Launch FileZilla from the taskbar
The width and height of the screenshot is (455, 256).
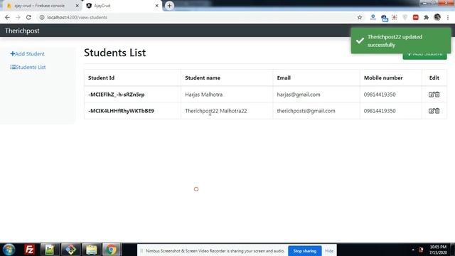pyautogui.click(x=29, y=250)
